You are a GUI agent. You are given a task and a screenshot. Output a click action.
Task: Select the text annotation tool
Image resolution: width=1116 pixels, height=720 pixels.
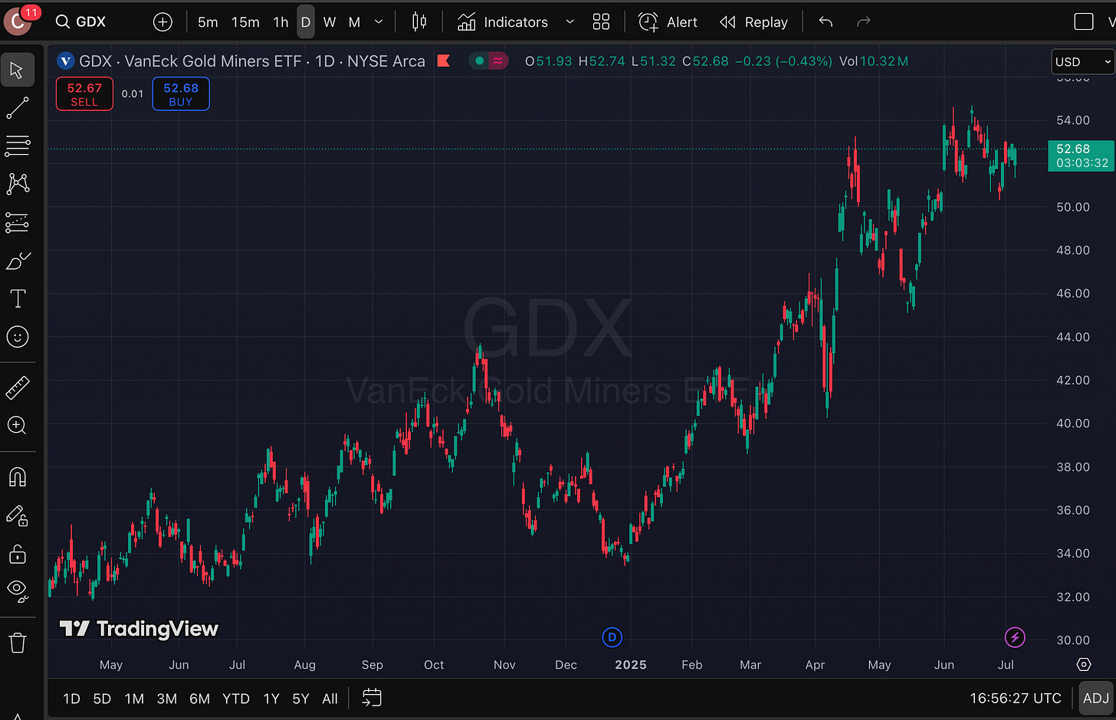[x=17, y=299]
